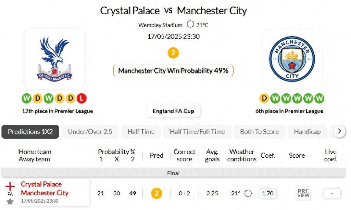Switch to the Both To Score tab

click(x=259, y=132)
